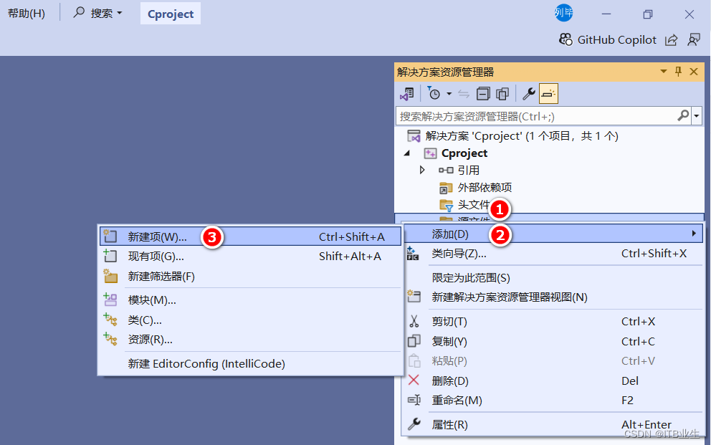
Task: Choose 删除(D) in the context menu
Action: (x=553, y=381)
